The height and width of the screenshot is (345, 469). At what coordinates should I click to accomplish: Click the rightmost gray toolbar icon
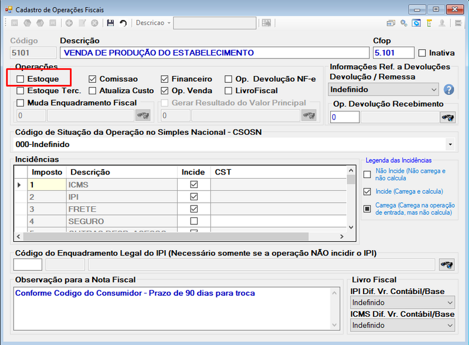(458, 23)
